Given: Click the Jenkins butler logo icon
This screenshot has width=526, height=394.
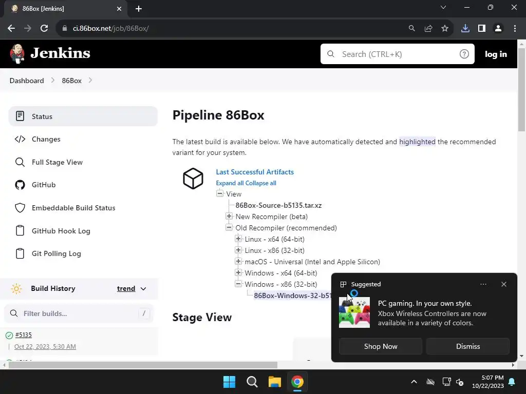Looking at the screenshot, I should point(17,53).
